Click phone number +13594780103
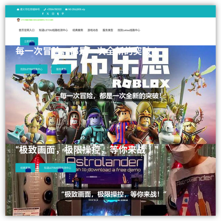Viewport: 221px width, 221px height. pos(54,9)
